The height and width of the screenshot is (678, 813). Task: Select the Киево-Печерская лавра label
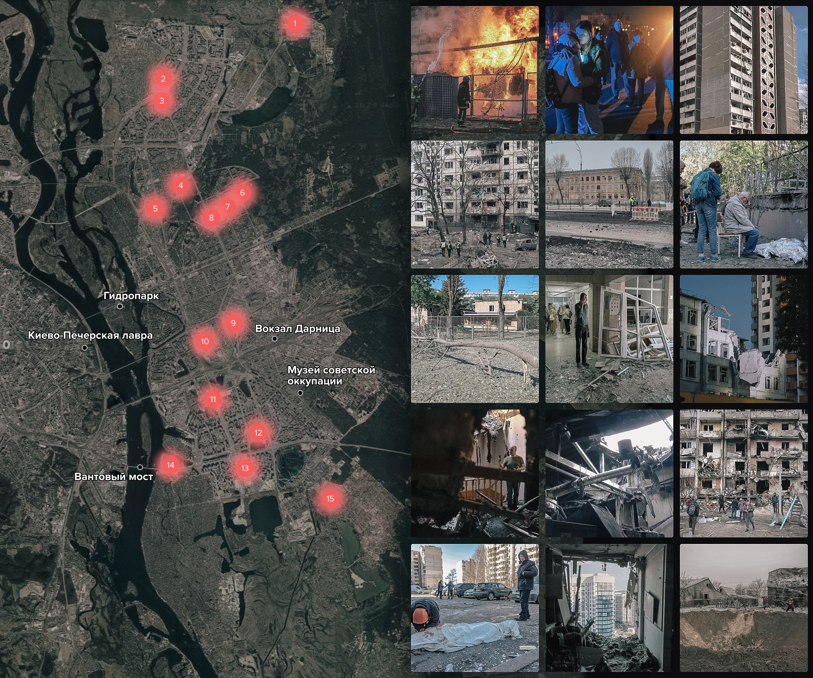tap(90, 335)
